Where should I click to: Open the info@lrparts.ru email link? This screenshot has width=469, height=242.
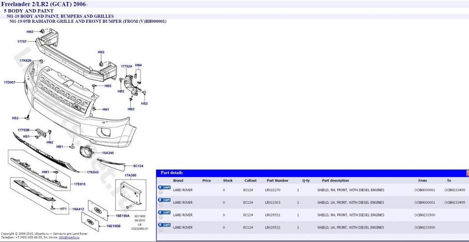[x=69, y=237]
